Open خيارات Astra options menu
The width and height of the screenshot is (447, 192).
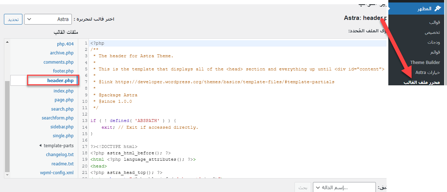(x=427, y=73)
